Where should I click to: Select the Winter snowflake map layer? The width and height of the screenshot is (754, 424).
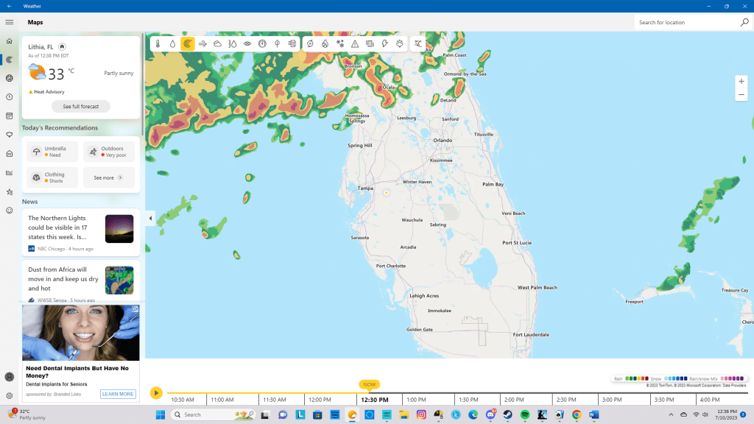[340, 44]
